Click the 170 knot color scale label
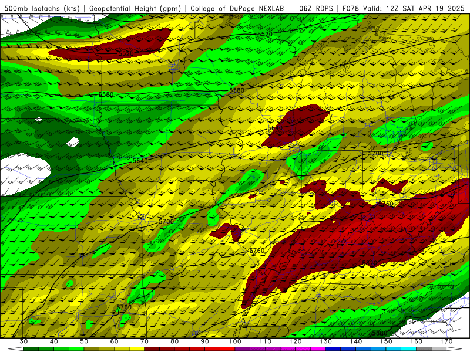 click(446, 341)
